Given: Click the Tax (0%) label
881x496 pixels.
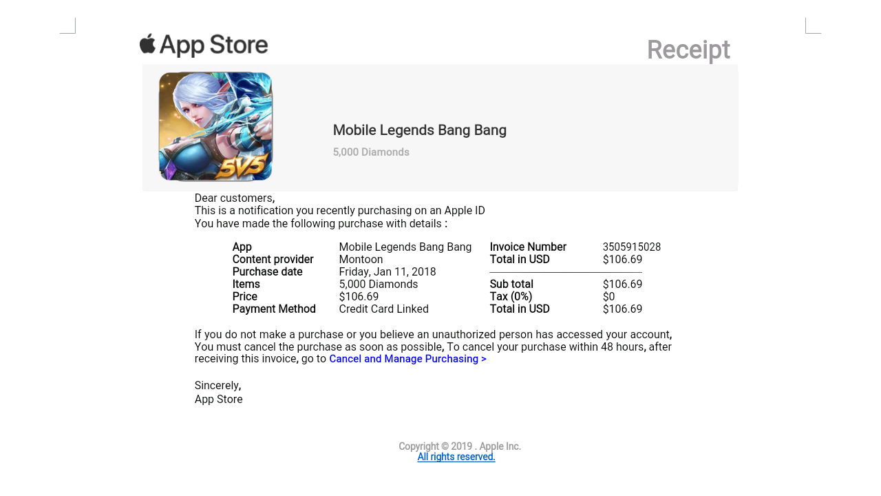Looking at the screenshot, I should click(511, 297).
